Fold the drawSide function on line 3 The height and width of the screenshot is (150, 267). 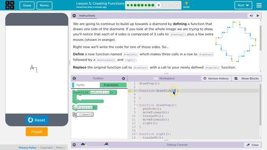[x=137, y=91]
